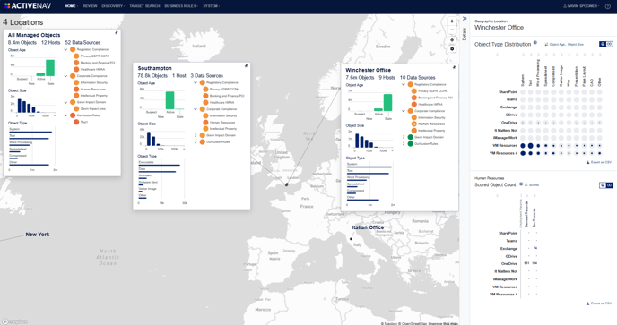Click the map recenter crosshair button
This screenshot has height=325, width=617.
[452, 40]
